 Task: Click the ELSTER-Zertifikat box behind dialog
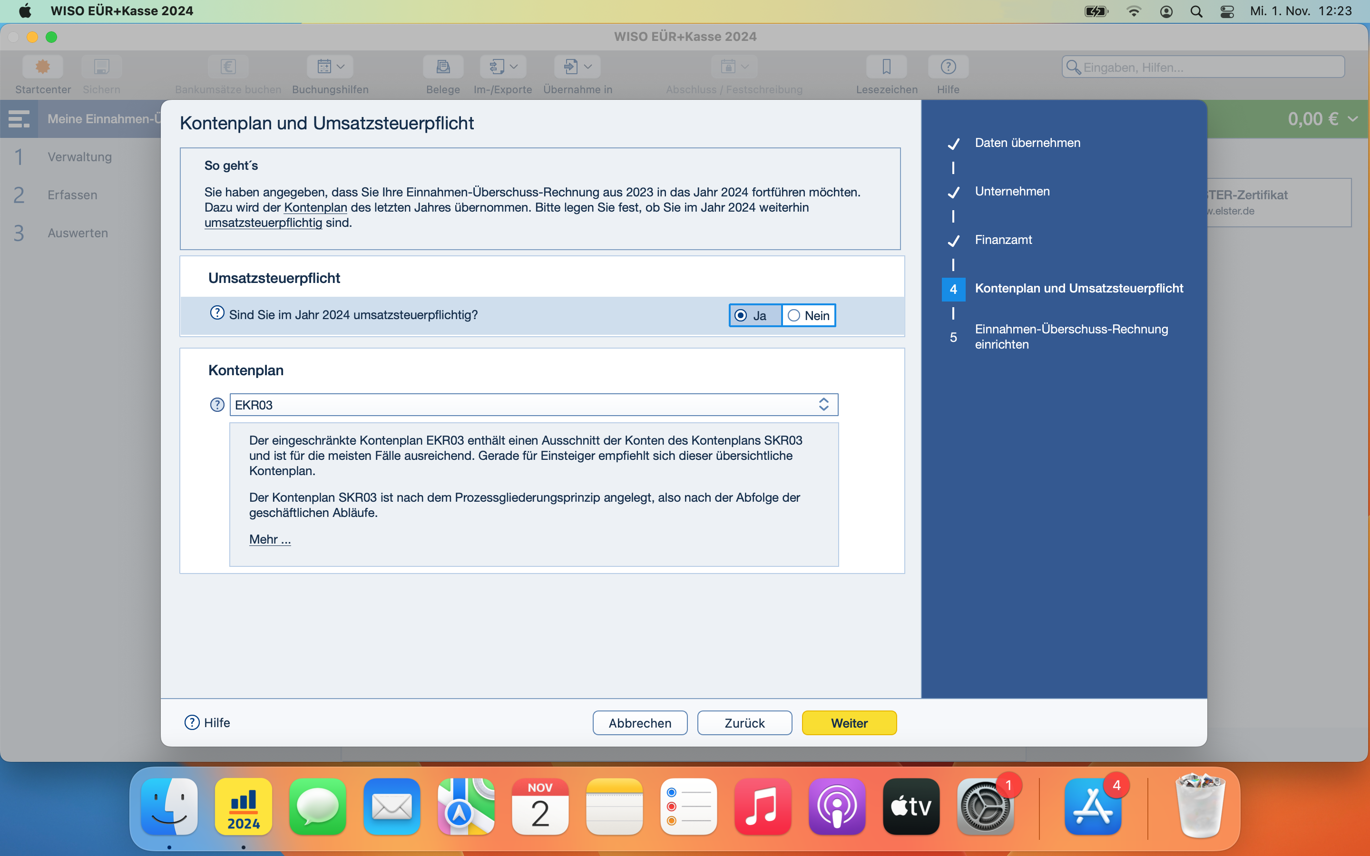(1280, 203)
